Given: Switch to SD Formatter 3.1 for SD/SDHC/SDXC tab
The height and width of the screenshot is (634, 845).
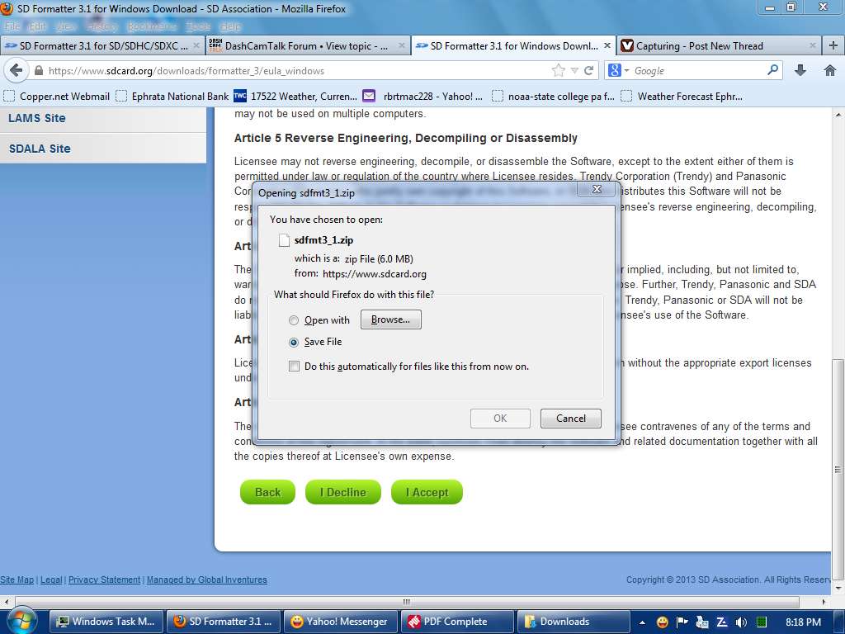Looking at the screenshot, I should coord(102,46).
